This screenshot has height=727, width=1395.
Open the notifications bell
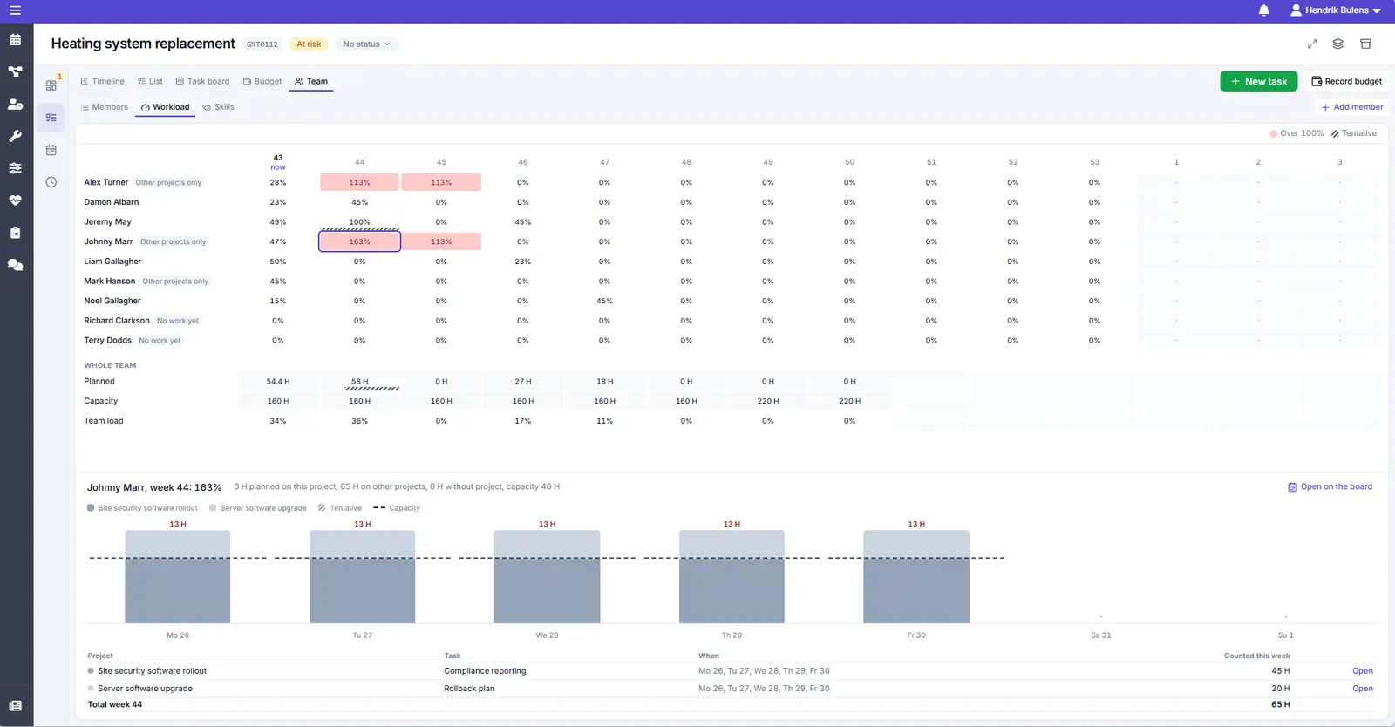[1263, 10]
